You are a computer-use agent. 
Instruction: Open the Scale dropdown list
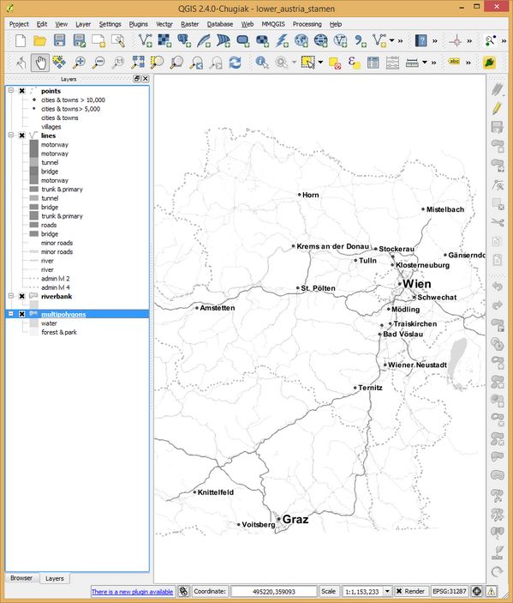(387, 591)
